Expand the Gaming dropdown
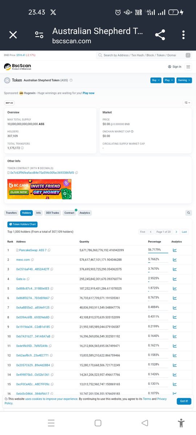Viewport: 196px width, 435px height. click(x=184, y=80)
